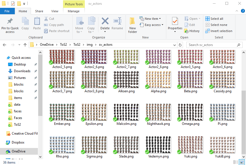This screenshot has height=165, width=246.
Task: Open the faces folder in sidebar
Action: coord(18,111)
